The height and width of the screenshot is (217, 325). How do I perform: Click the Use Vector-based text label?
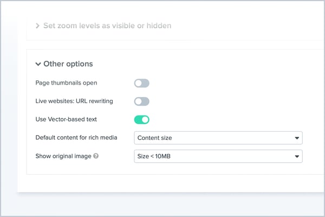click(66, 119)
